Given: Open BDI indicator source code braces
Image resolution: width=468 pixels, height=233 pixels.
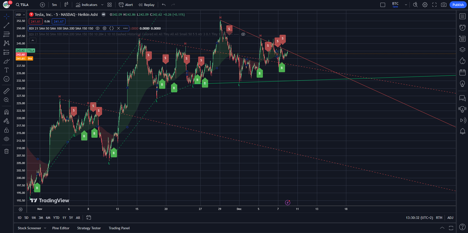Looking at the screenshot, I should coord(112,28).
